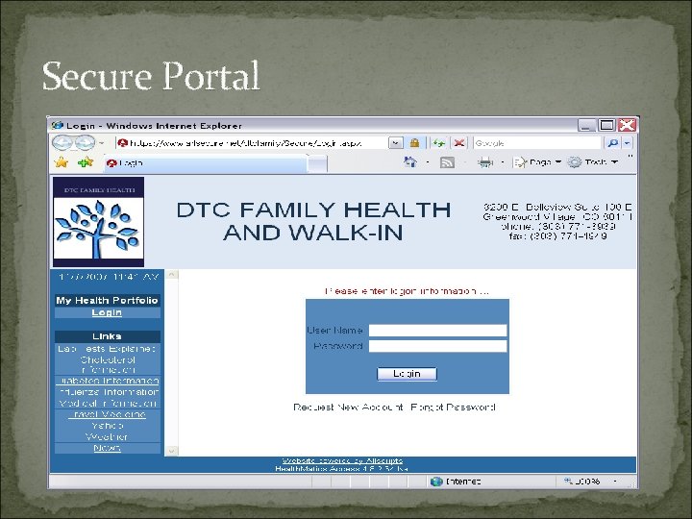Click the Add to Favorites plus-star icon
This screenshot has height=519, width=692.
tap(86, 162)
